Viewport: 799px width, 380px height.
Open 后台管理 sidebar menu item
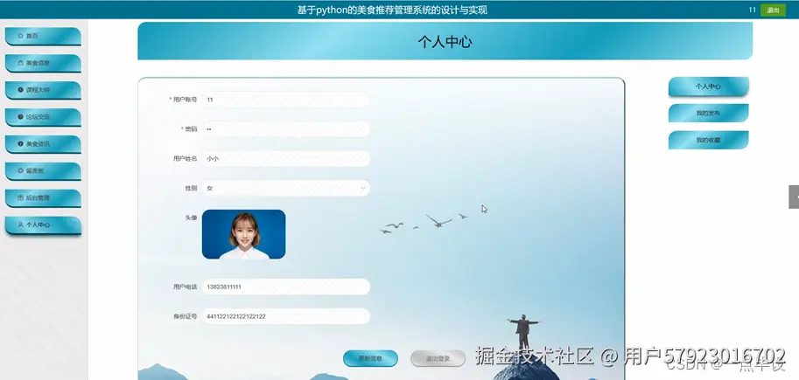[43, 198]
